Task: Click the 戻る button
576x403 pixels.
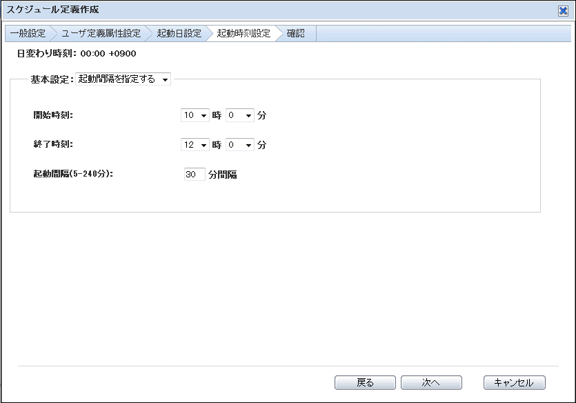Action: [365, 382]
